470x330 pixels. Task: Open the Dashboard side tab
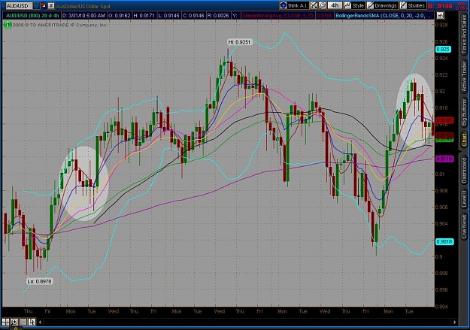coord(464,171)
